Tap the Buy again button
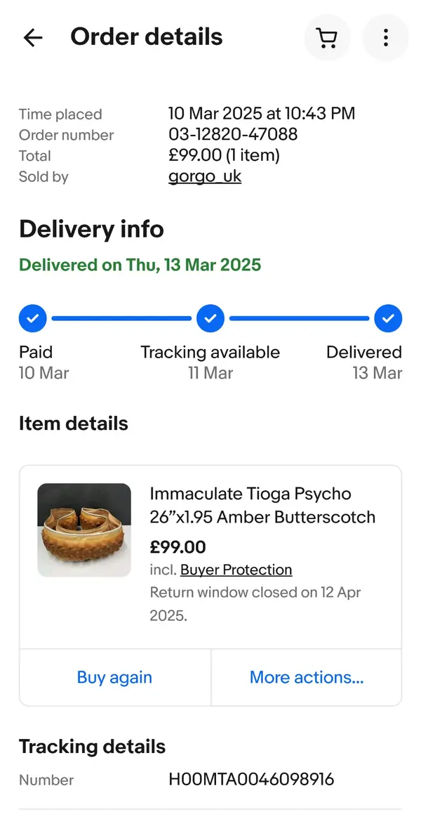Image resolution: width=421 pixels, height=819 pixels. pos(114,677)
